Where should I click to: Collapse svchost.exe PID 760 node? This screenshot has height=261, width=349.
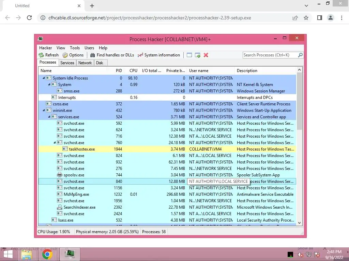(x=55, y=142)
